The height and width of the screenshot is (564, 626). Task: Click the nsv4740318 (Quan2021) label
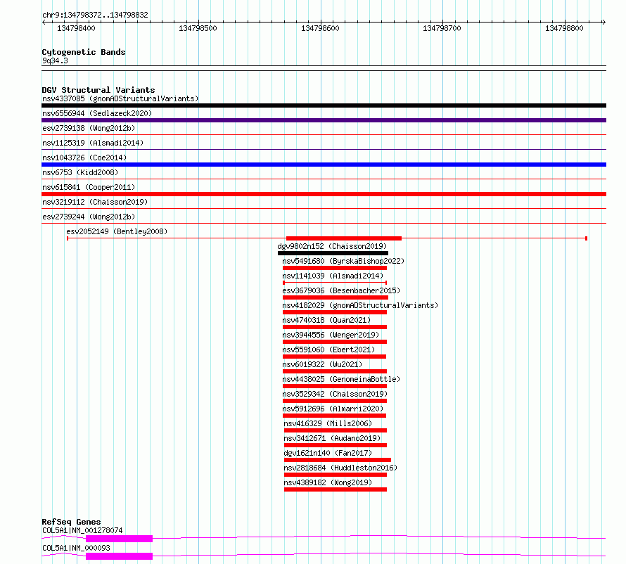coord(326,320)
